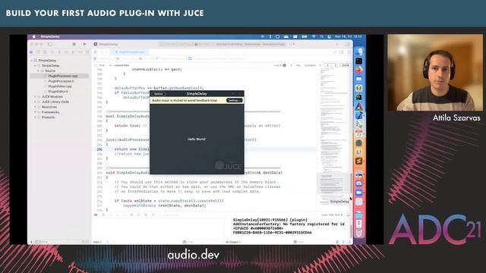Go to next find match arrow
The image size is (486, 273).
(336, 65)
